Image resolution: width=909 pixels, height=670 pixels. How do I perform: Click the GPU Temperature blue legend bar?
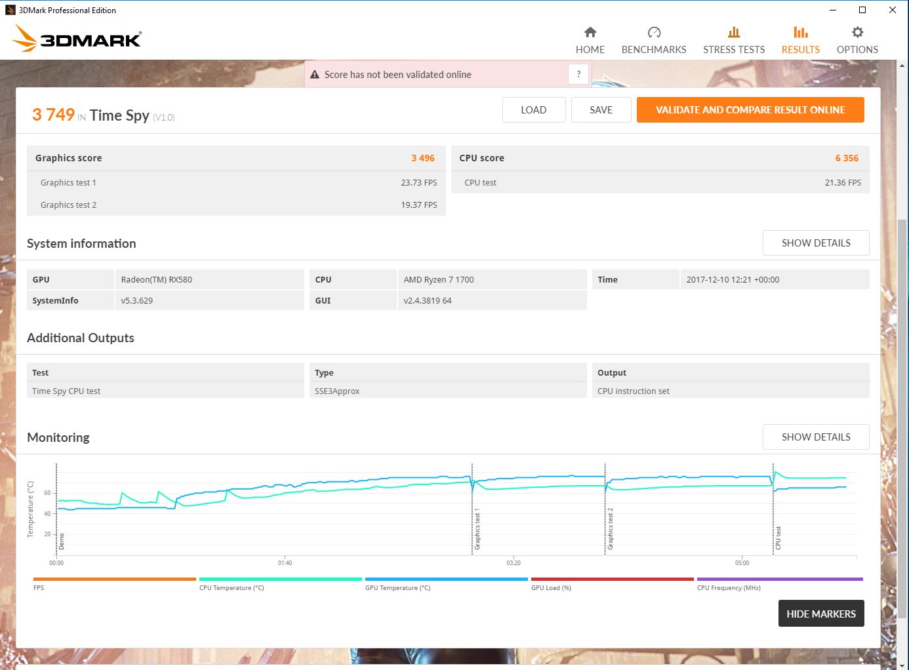point(446,580)
